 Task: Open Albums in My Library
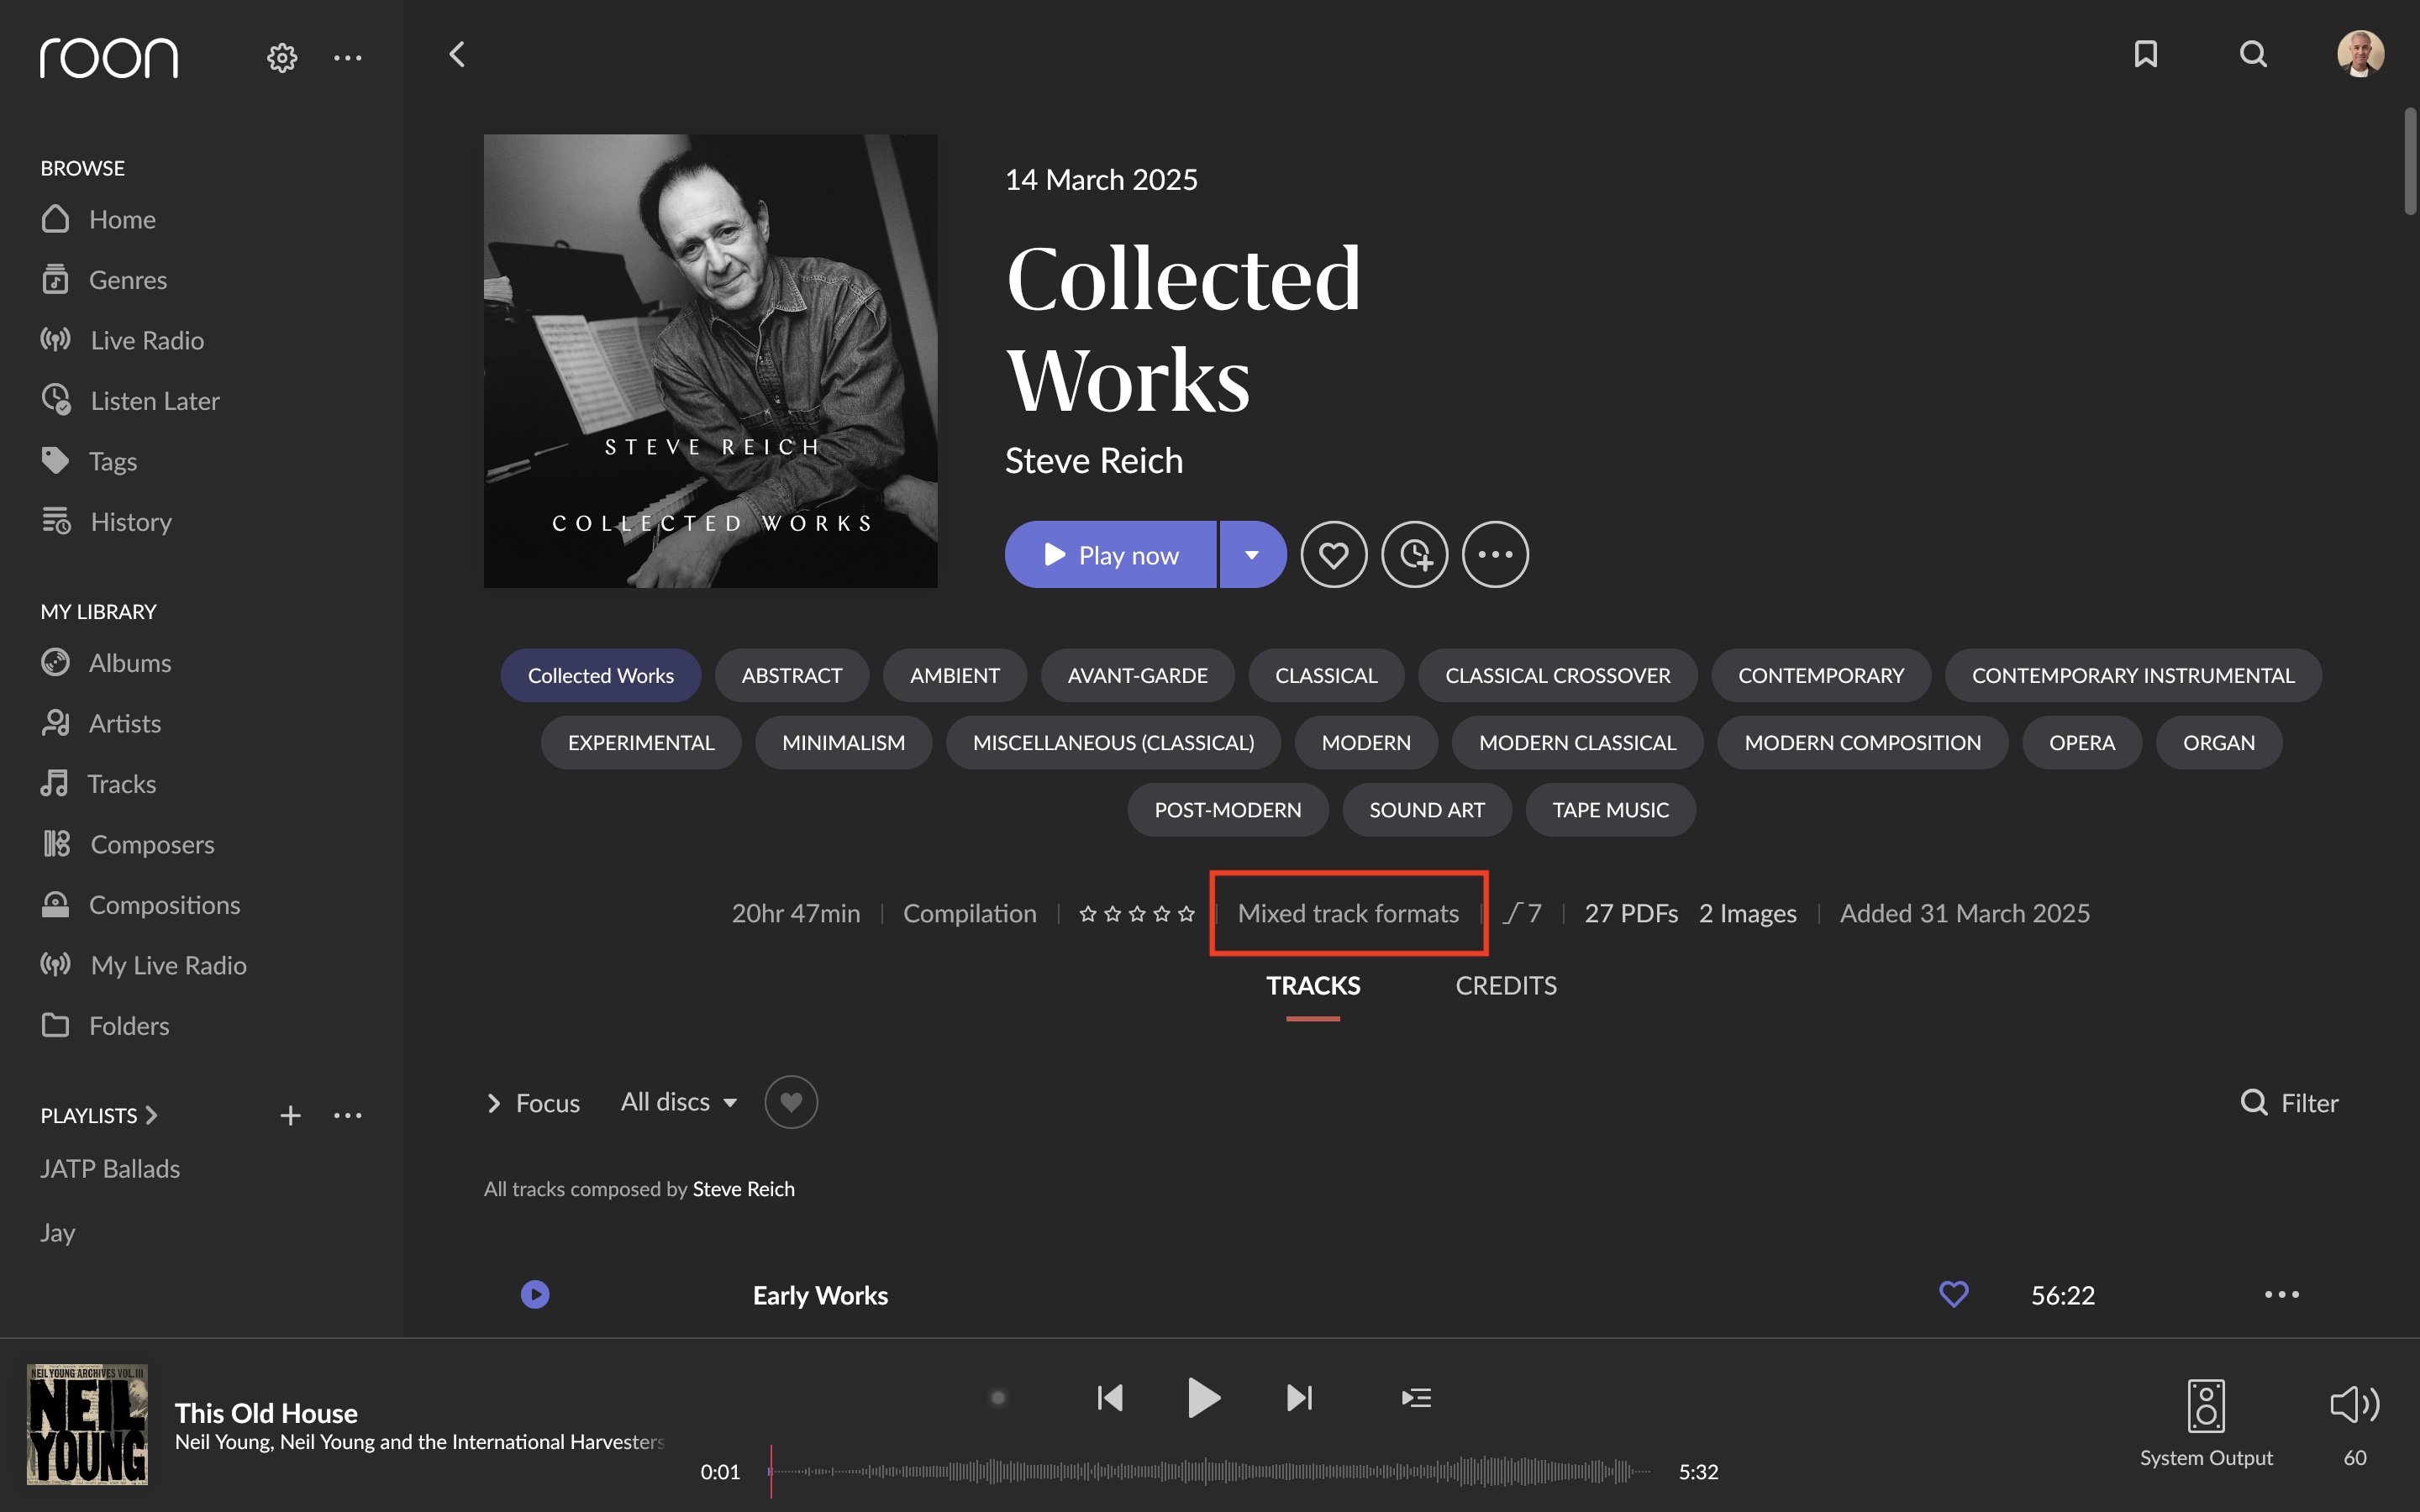[x=106, y=663]
